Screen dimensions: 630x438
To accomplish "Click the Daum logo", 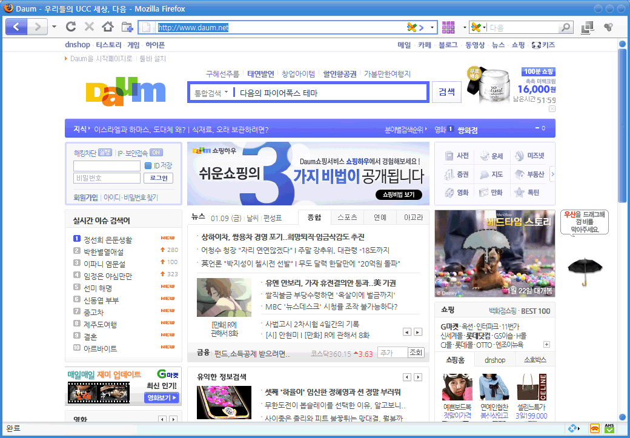I will click(126, 91).
